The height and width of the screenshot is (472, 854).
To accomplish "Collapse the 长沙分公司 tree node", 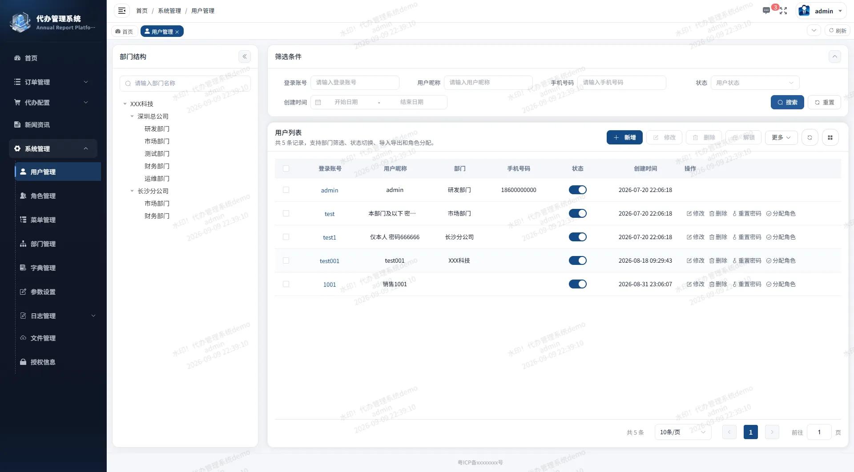I will click(132, 191).
